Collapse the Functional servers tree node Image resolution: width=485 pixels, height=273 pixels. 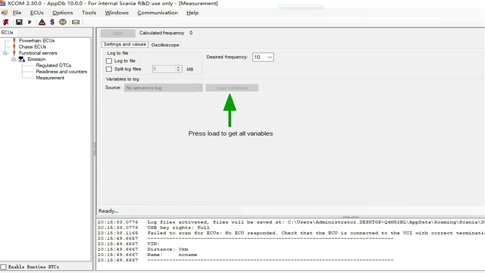(x=5, y=53)
